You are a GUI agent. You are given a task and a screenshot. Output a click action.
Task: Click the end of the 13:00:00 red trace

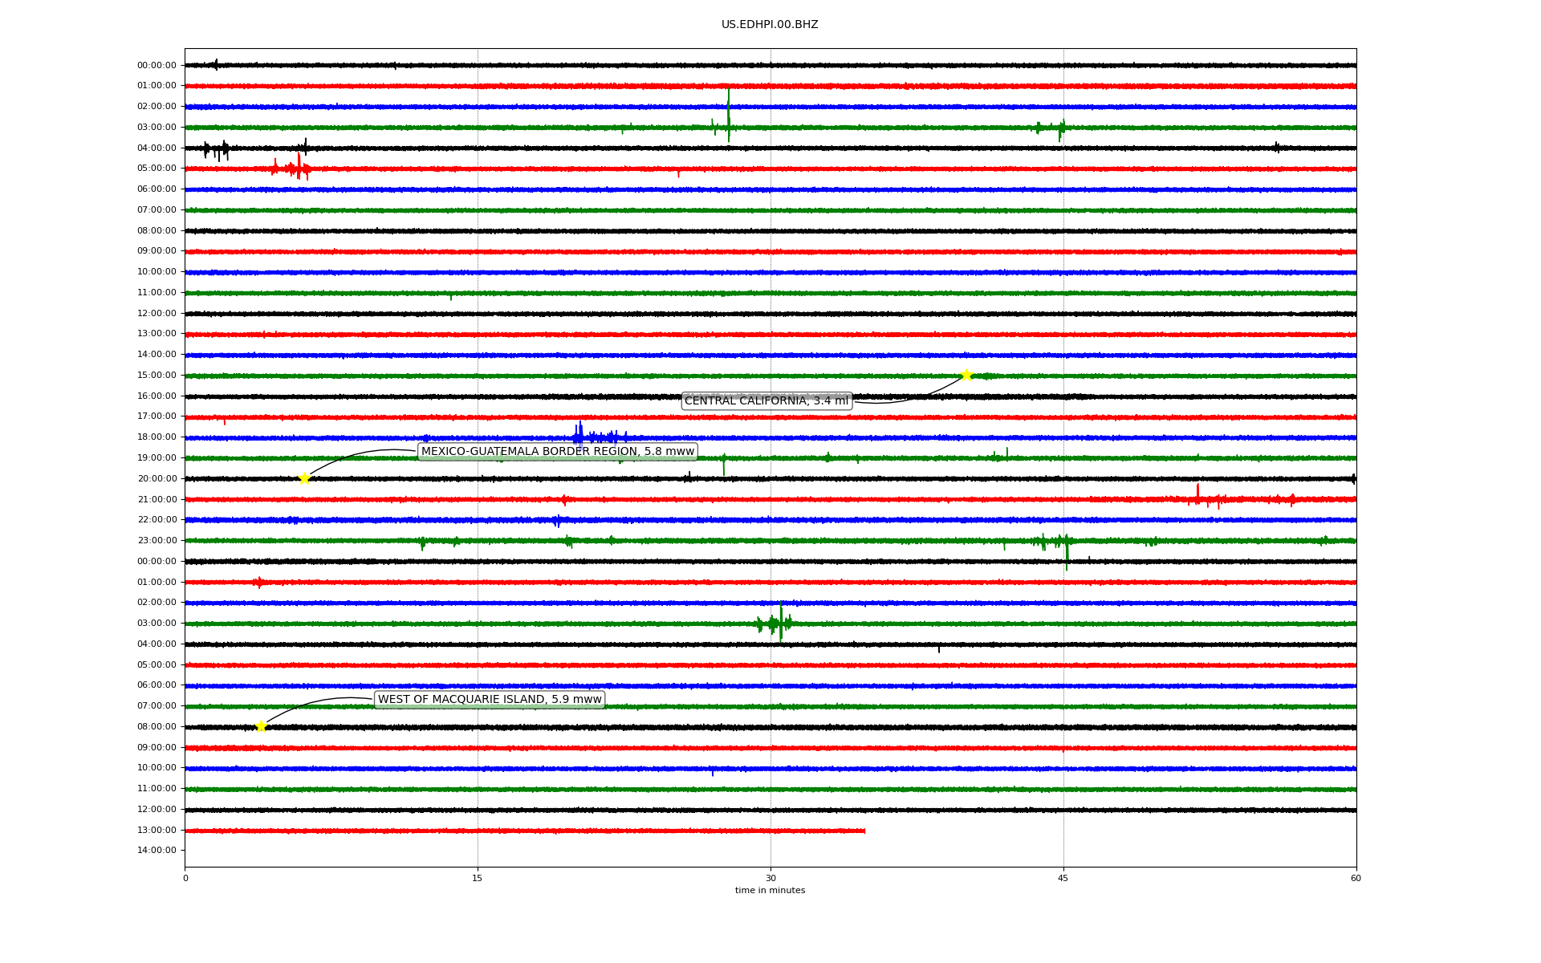[x=864, y=831]
